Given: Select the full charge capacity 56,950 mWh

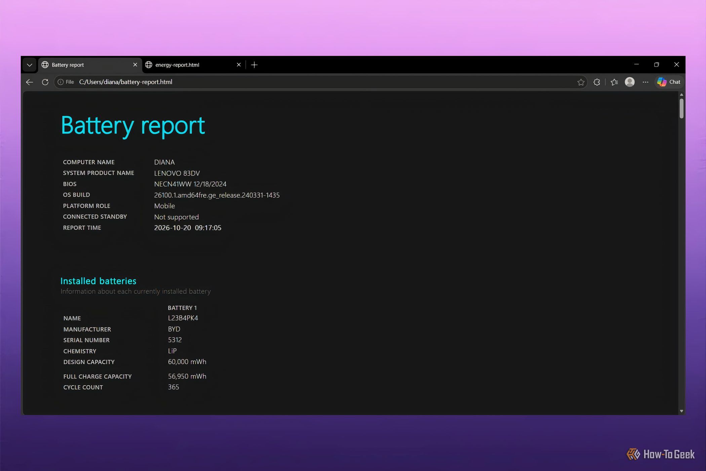Looking at the screenshot, I should 187,376.
